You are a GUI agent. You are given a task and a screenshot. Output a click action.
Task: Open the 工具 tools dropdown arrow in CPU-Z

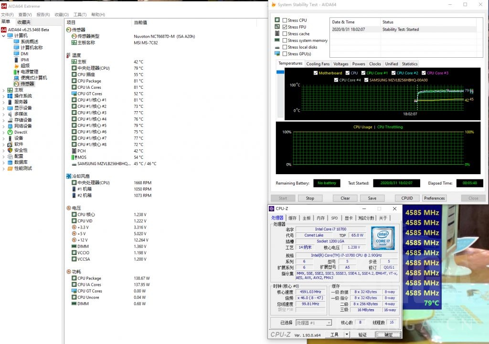click(x=347, y=335)
